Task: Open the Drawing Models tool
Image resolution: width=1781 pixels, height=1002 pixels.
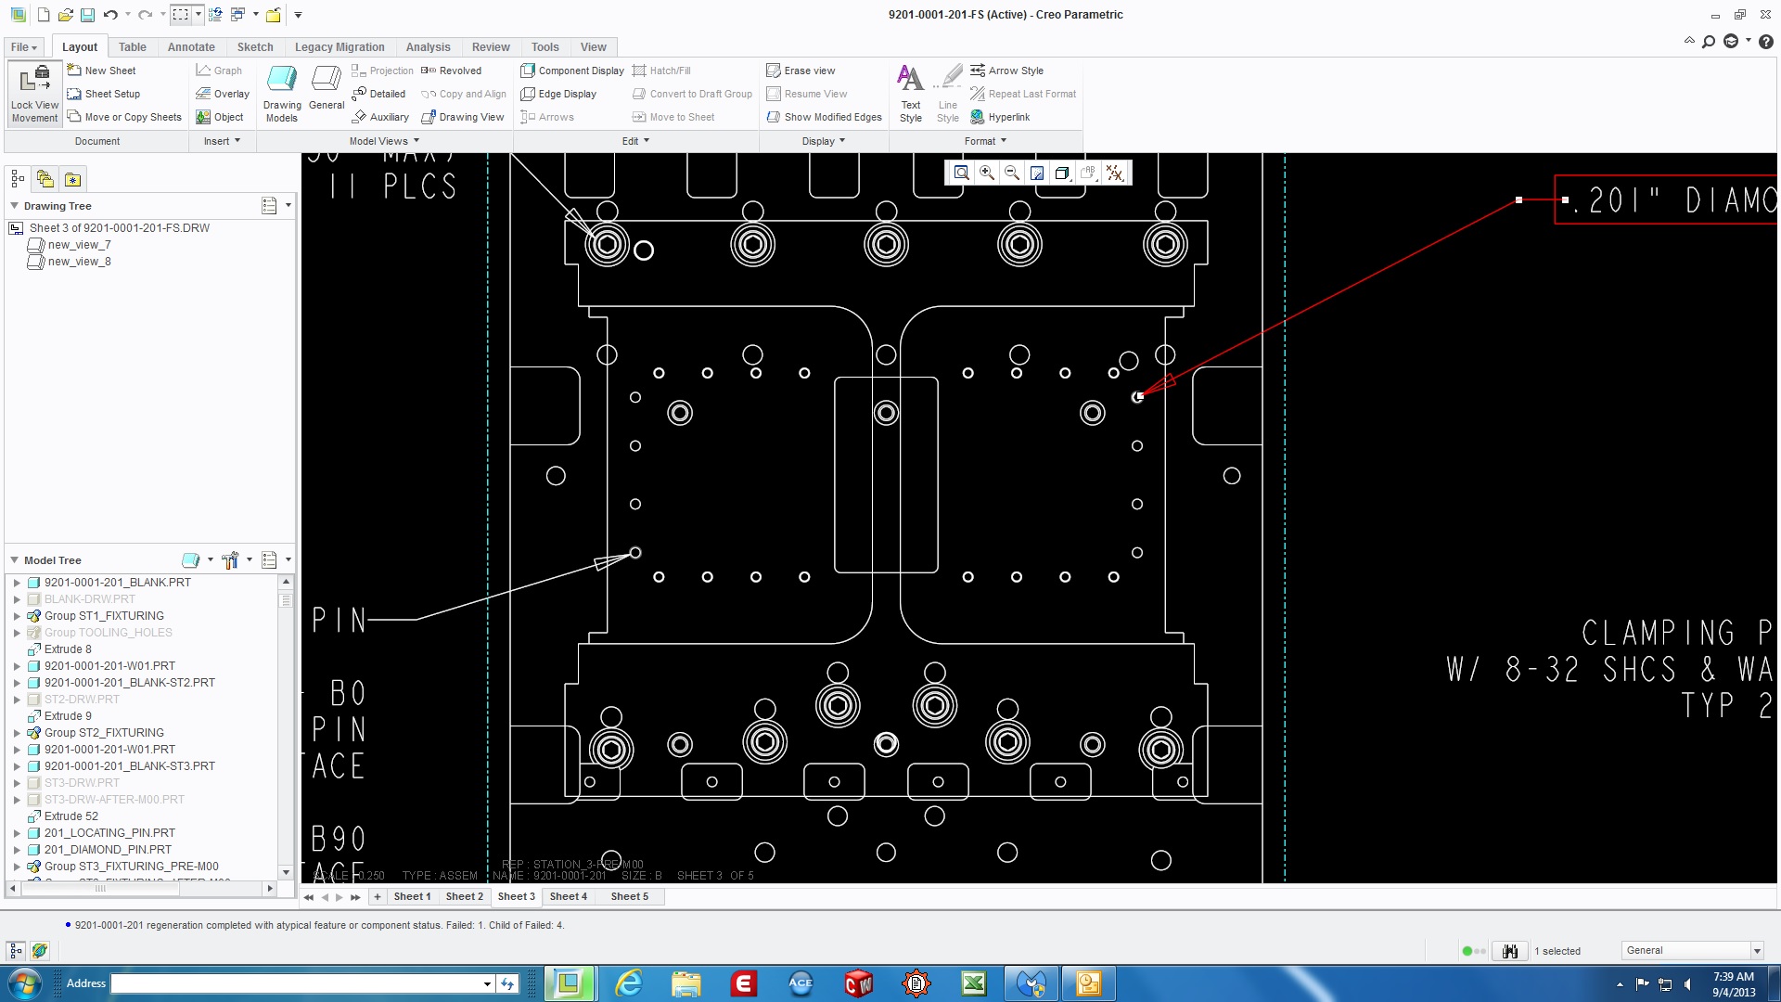Action: coord(282,90)
